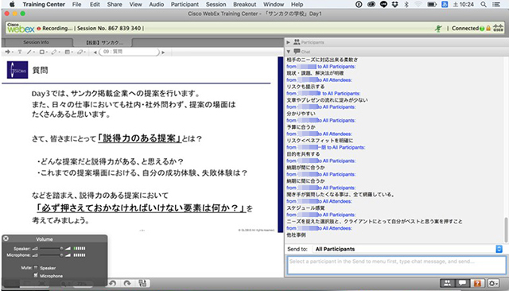Click chat message '分かりやすい'
This screenshot has width=509, height=291.
tap(301, 114)
